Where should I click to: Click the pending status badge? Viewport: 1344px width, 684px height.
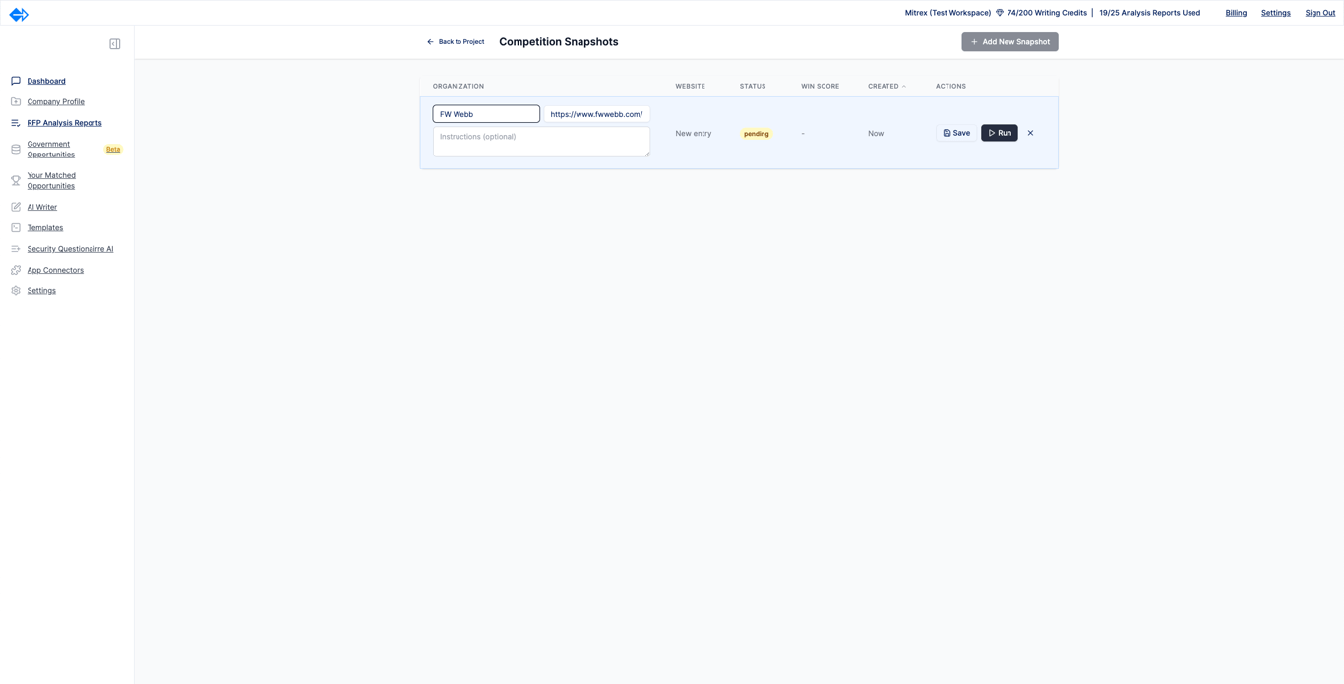click(757, 134)
